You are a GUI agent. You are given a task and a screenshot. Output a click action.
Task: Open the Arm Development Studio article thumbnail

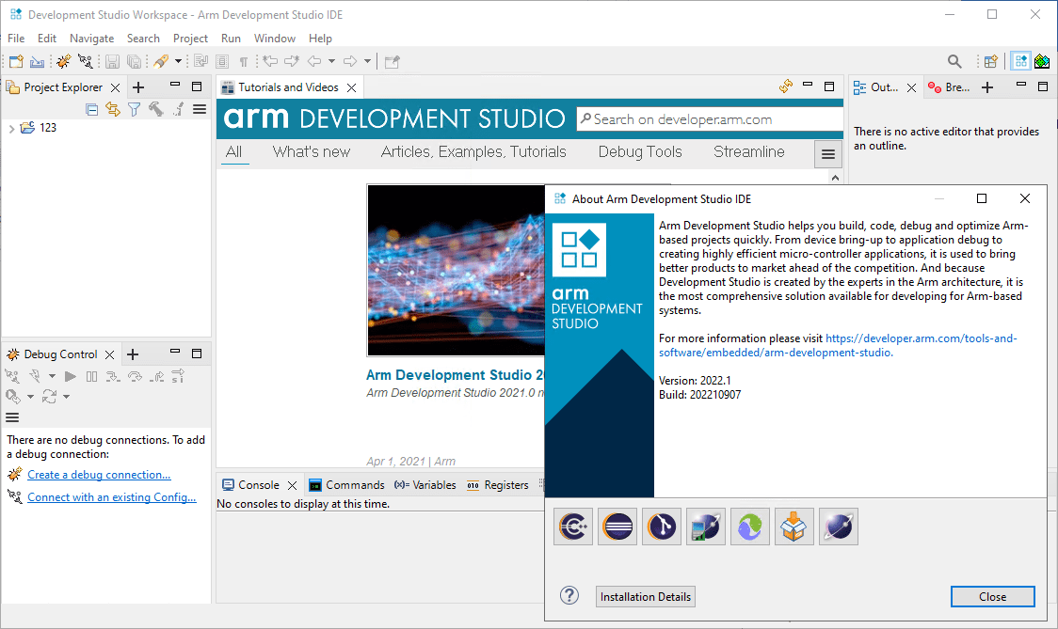point(457,271)
